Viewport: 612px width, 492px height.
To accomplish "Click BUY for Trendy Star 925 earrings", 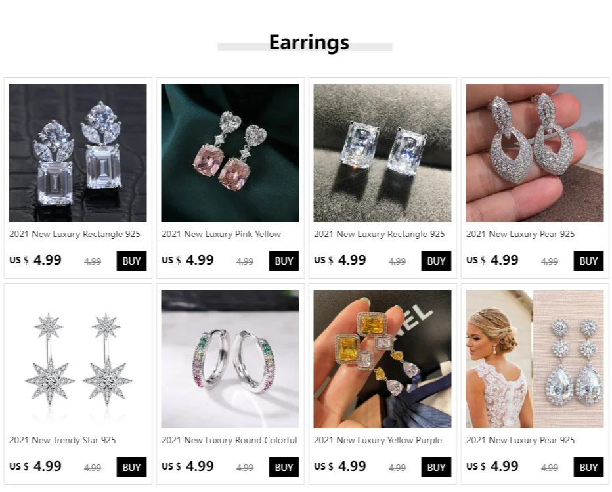I will (131, 467).
